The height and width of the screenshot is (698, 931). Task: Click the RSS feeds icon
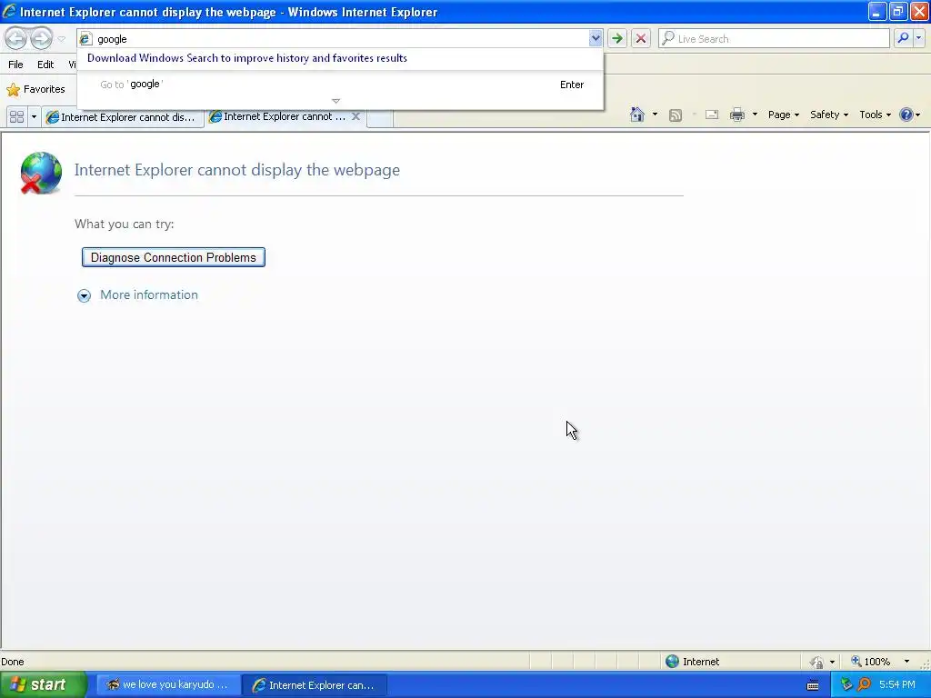pos(676,115)
